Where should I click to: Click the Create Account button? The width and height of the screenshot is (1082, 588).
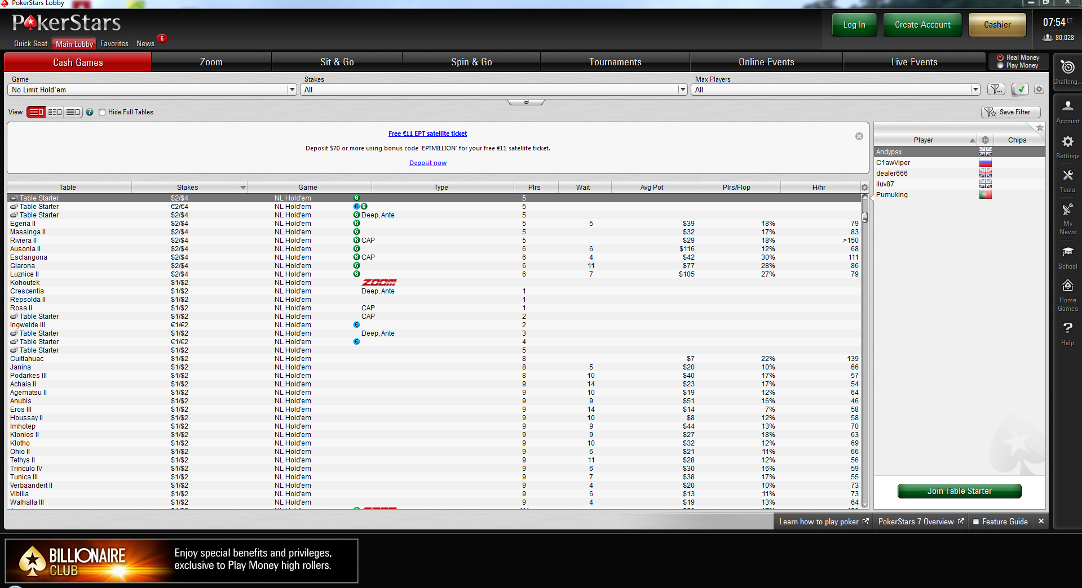click(x=922, y=25)
